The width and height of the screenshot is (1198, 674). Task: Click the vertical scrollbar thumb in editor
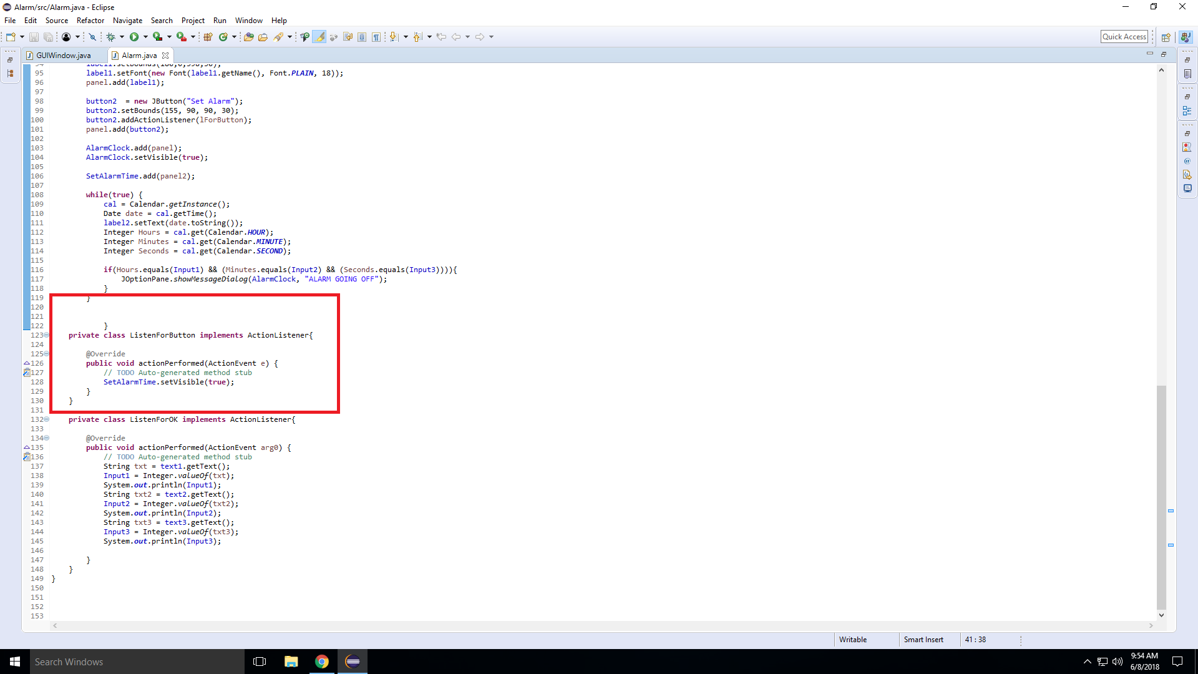click(1161, 496)
